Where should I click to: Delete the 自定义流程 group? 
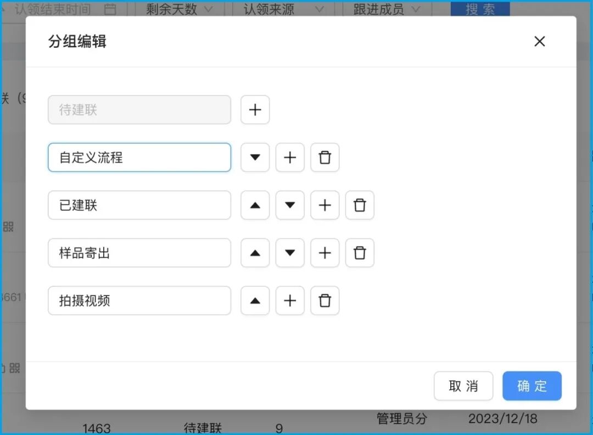(x=325, y=157)
